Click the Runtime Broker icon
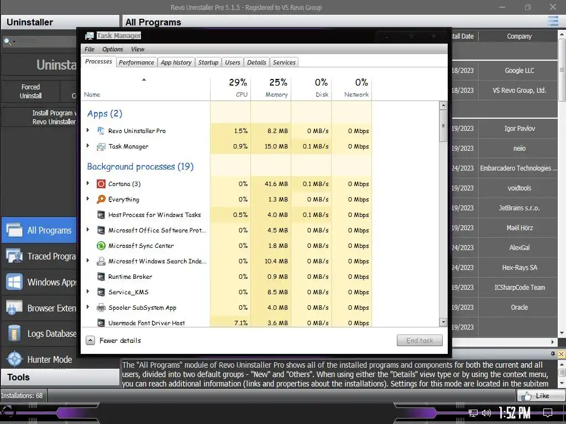Viewport: 566px width, 424px height. point(101,277)
